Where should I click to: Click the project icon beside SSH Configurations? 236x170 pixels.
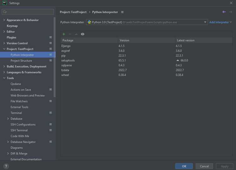(x=51, y=125)
